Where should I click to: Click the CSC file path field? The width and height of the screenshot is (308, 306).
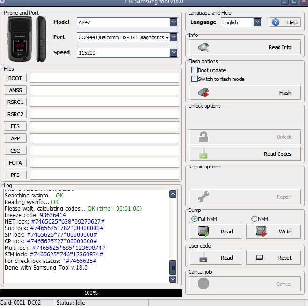[x=104, y=151]
